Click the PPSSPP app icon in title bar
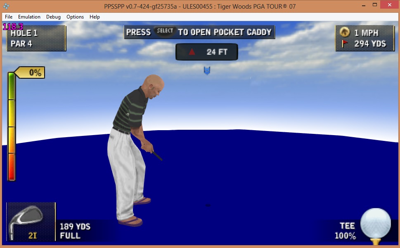 point(6,6)
